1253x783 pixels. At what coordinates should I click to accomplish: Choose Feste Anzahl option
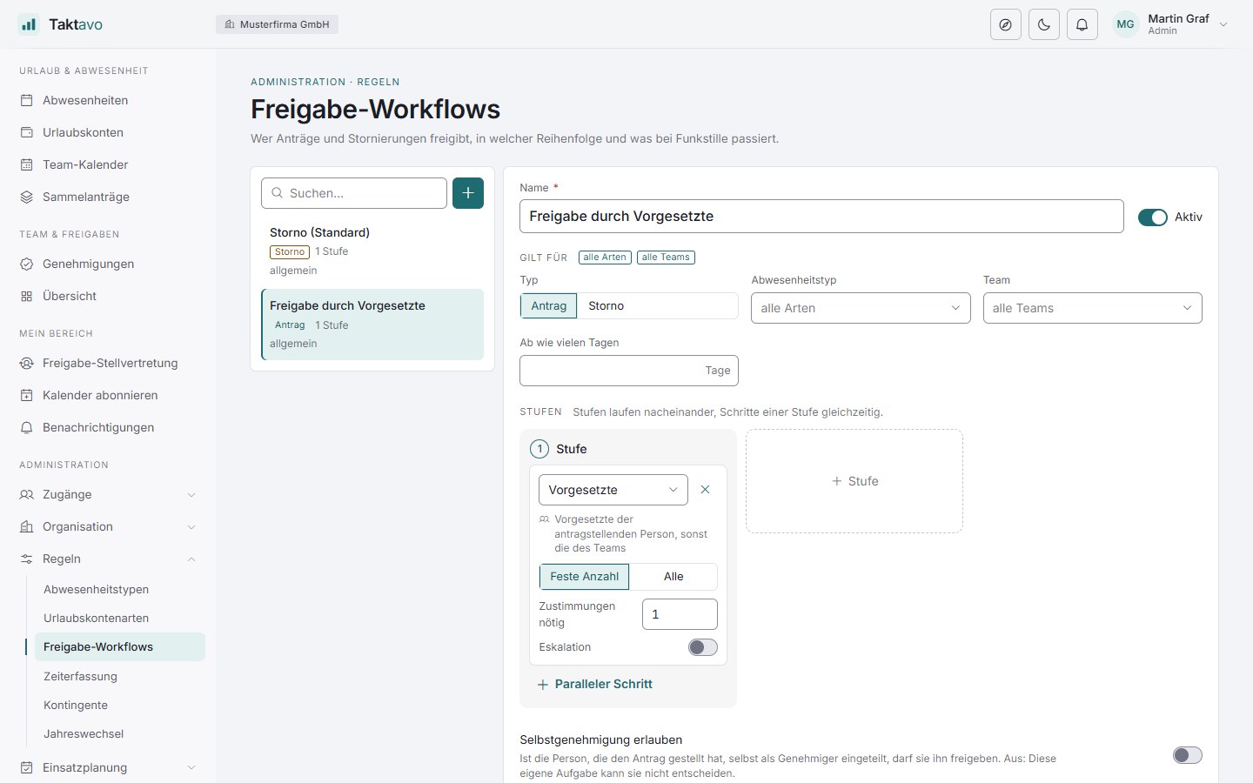click(x=585, y=577)
